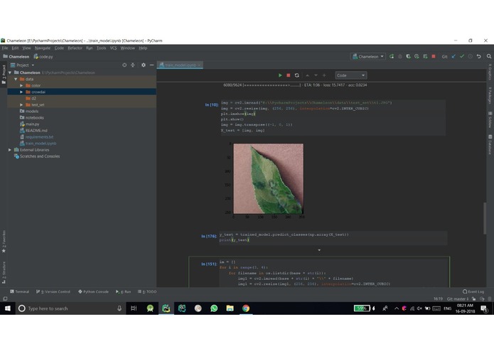Click the Profile icon in toolbar

417,56
